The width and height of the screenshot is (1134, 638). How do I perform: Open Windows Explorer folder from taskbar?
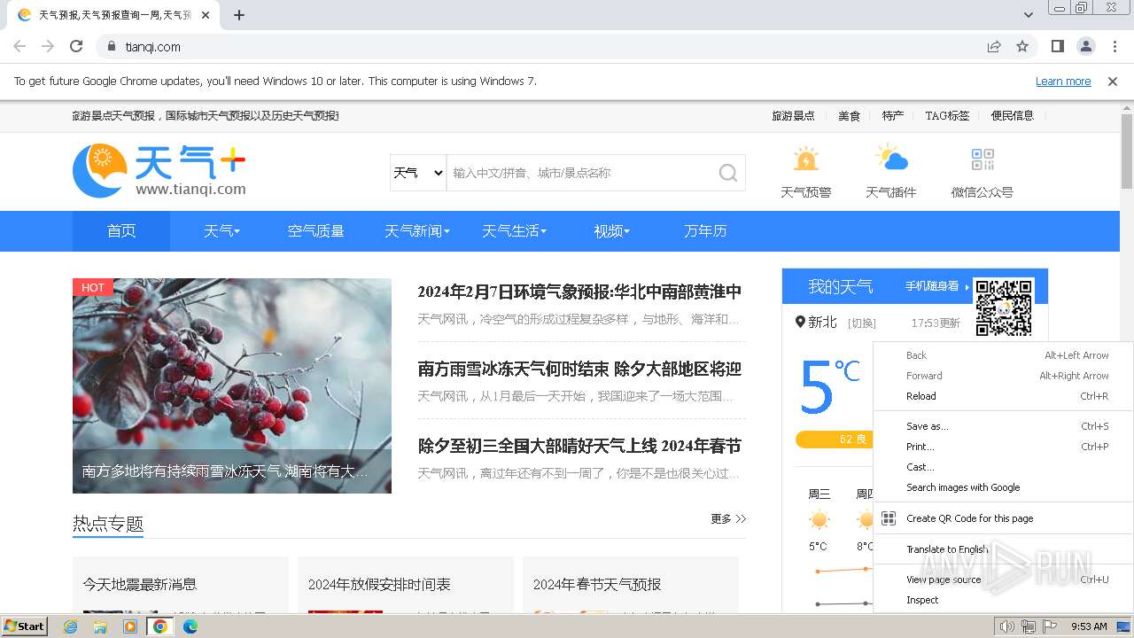click(100, 626)
